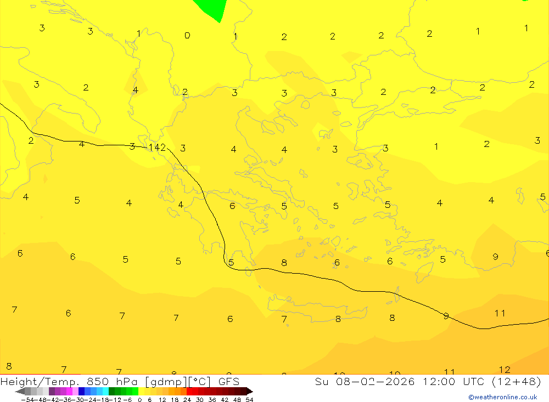The image size is (549, 402).
Task: Click the cyan legend swatch
Action: (x=105, y=391)
